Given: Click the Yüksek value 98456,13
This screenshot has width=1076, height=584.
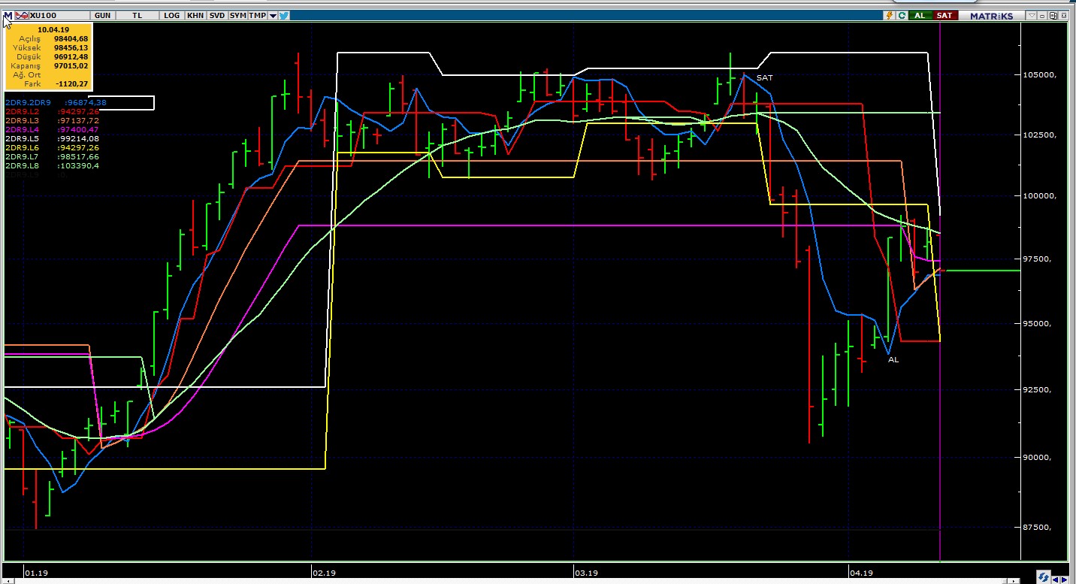Looking at the screenshot, I should (x=71, y=47).
